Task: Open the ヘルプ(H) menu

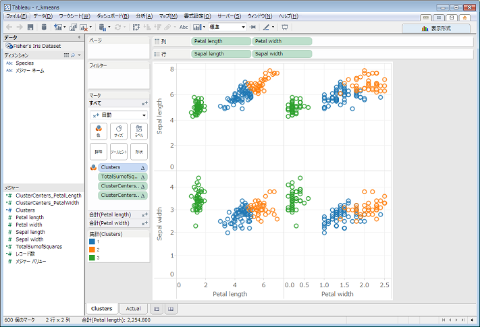Action: coord(288,16)
